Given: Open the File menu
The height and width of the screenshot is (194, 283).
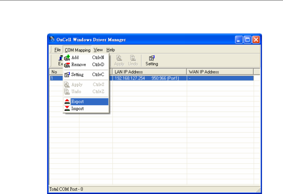Looking at the screenshot, I should click(x=57, y=50).
